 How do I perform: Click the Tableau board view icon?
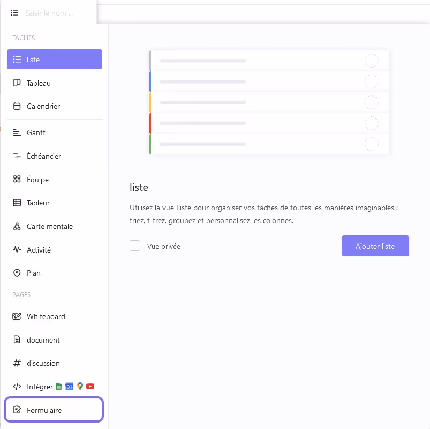point(17,83)
